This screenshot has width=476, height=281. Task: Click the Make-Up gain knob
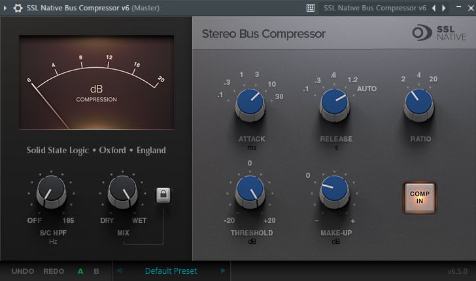[335, 192]
